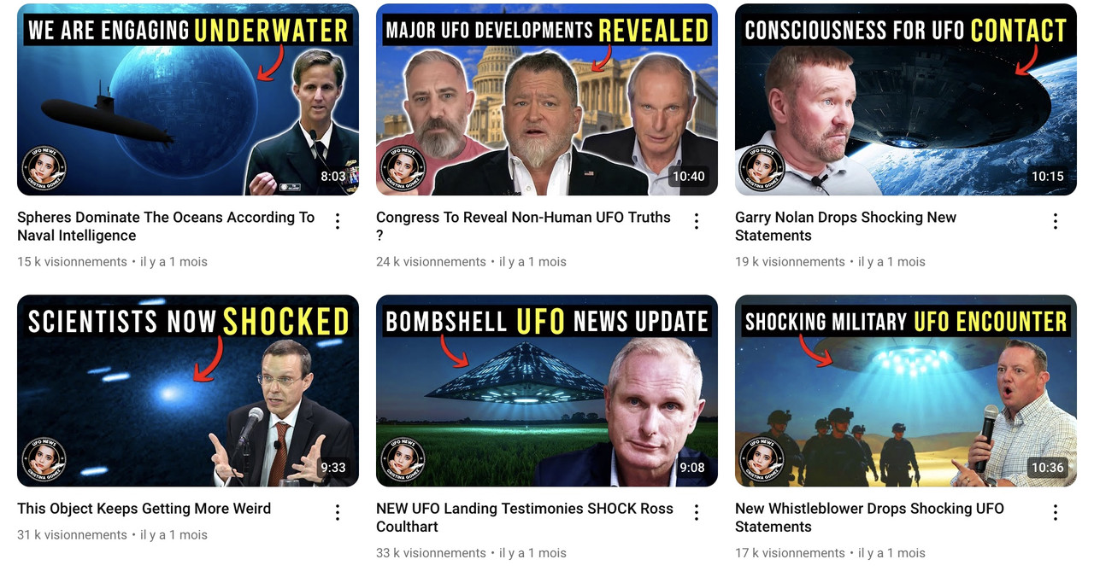Click title 'Congress To Reveal Non-Human UFO Truths'
The image size is (1094, 571).
(x=523, y=226)
